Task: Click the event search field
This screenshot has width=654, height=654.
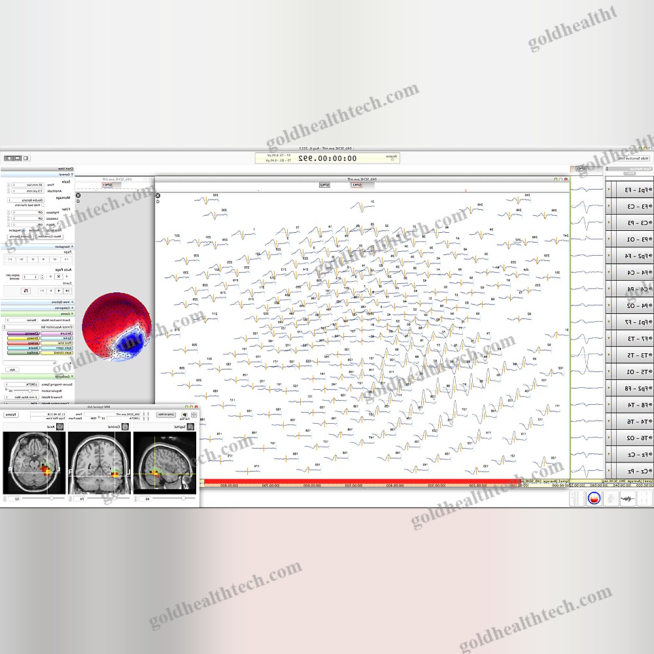Action: point(30,363)
